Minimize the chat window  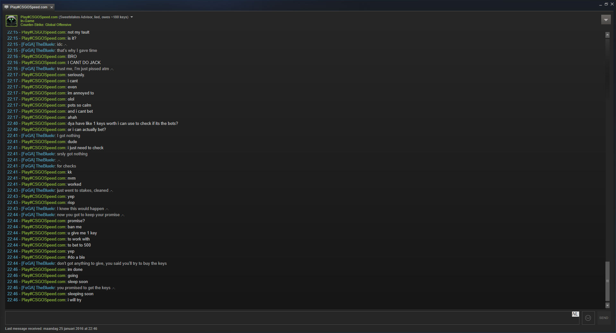(600, 4)
